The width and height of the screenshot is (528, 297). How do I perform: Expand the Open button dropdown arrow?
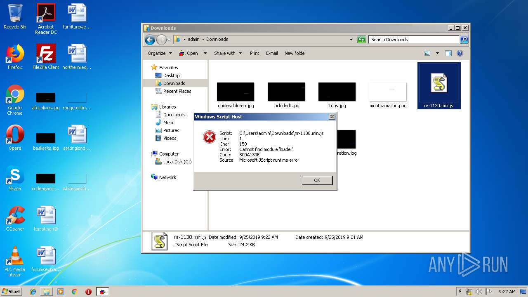click(205, 53)
